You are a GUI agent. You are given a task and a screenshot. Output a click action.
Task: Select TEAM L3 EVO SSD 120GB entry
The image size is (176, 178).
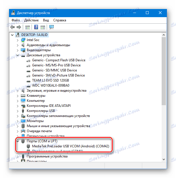pyautogui.click(x=50, y=80)
